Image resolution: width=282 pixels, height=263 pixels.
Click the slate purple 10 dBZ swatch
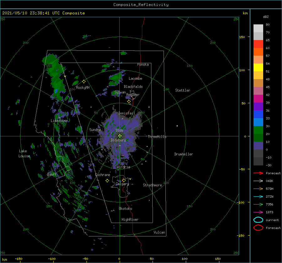(x=258, y=145)
